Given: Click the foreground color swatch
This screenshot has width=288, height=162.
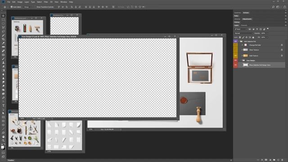Looking at the screenshot, I should (2, 147).
